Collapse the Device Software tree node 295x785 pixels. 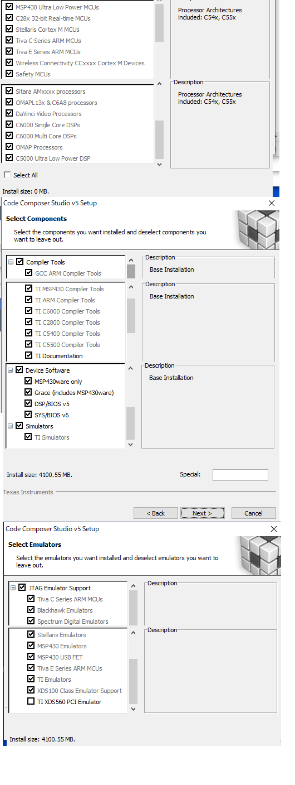11,370
